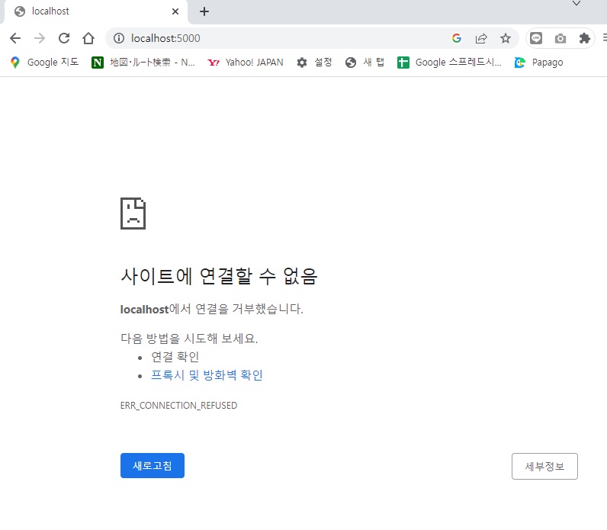The height and width of the screenshot is (530, 607).
Task: Click the 사이트에 연결할 수 없음 heading
Action: coord(219,276)
